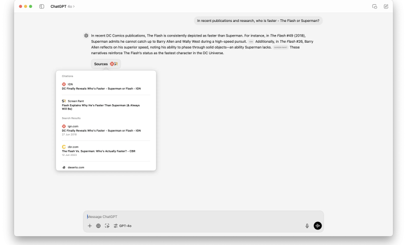Open the Screen Rant citation entry

tap(106, 105)
